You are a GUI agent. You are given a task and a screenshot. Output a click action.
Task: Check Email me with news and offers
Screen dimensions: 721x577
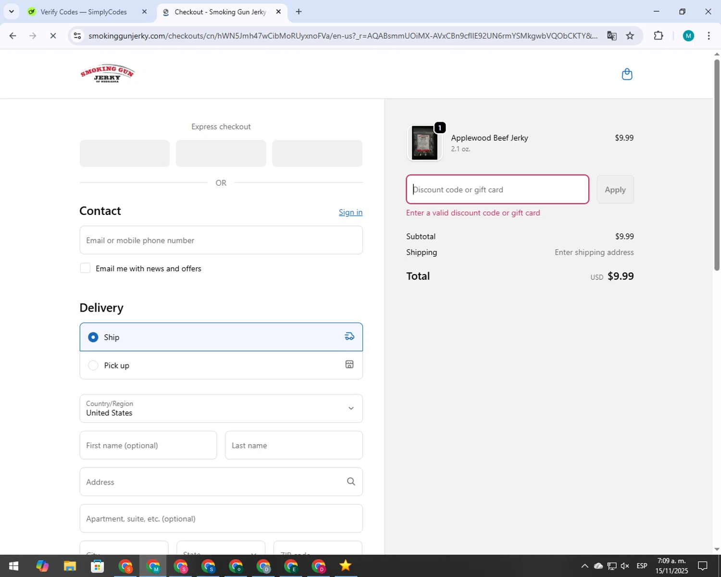tap(85, 268)
